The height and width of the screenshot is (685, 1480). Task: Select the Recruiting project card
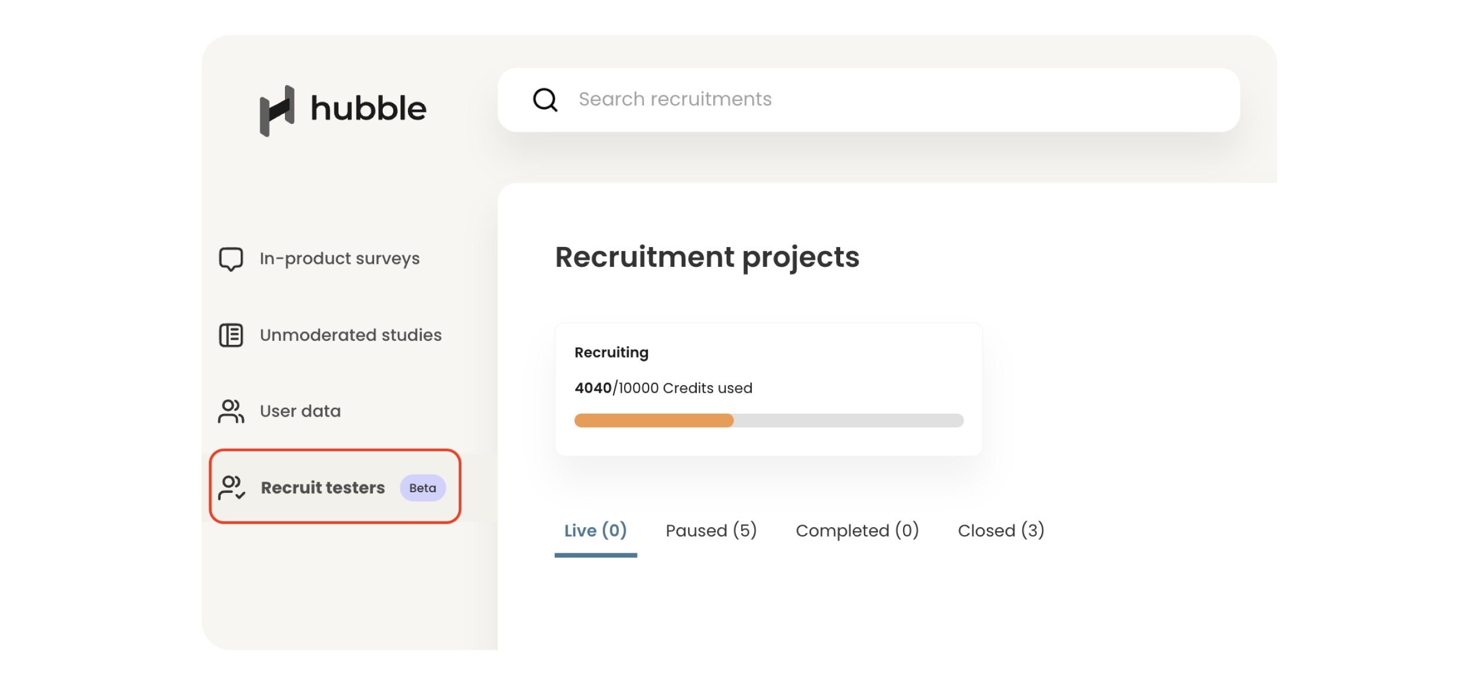click(x=768, y=389)
